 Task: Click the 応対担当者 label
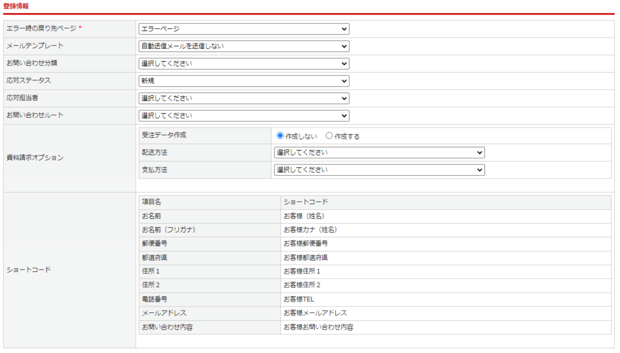[x=22, y=98]
